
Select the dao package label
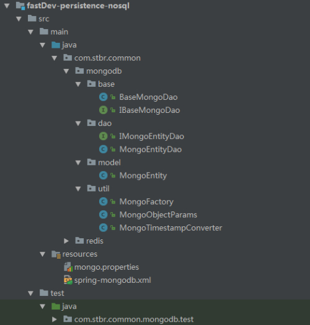click(105, 123)
